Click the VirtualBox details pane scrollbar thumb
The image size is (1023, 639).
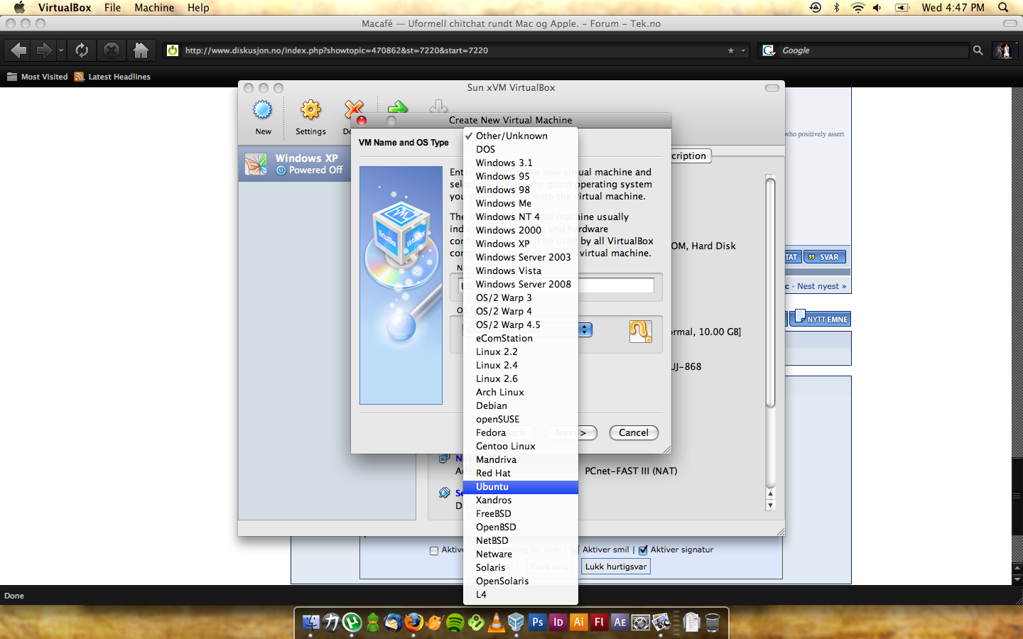[770, 293]
